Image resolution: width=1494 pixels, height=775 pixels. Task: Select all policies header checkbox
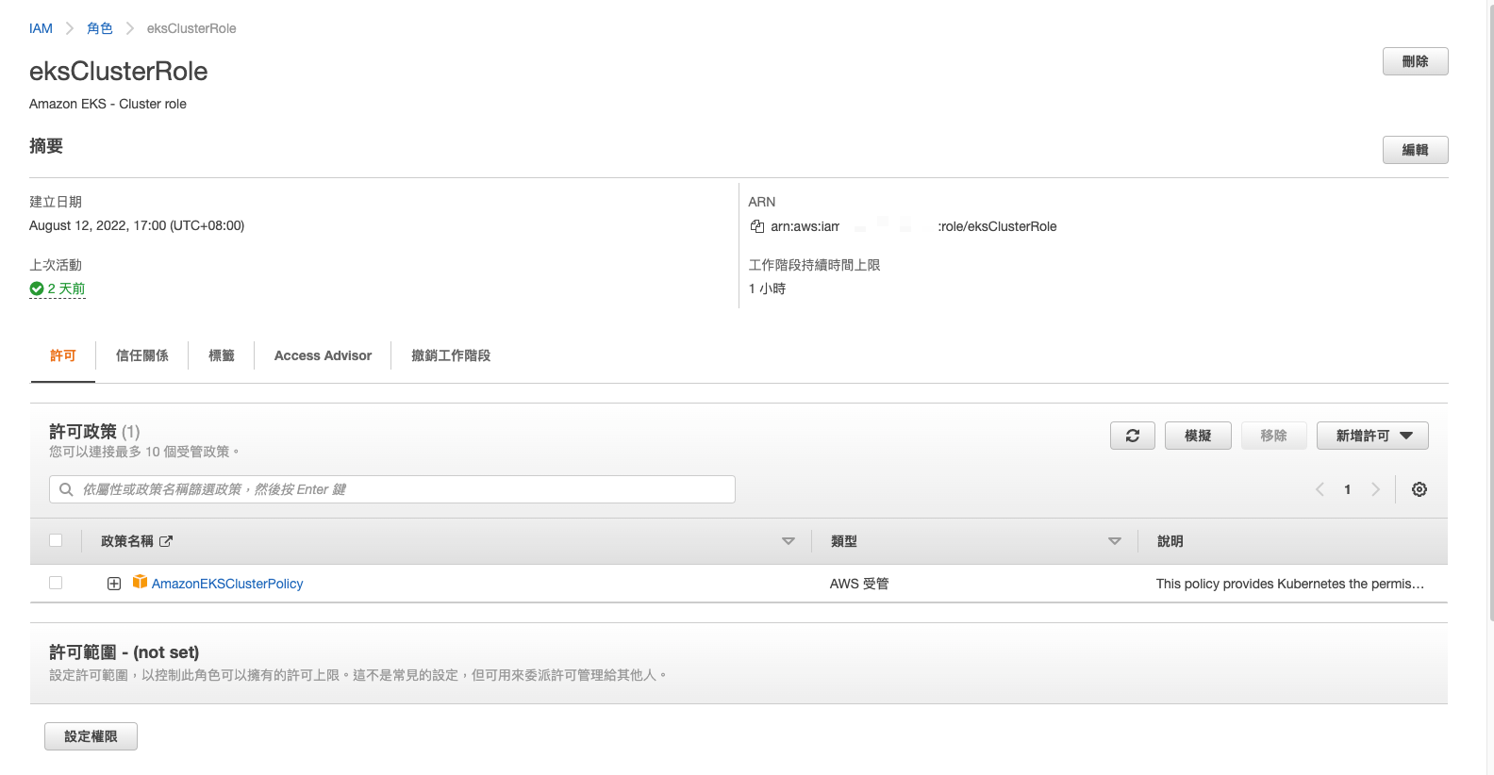[x=56, y=540]
